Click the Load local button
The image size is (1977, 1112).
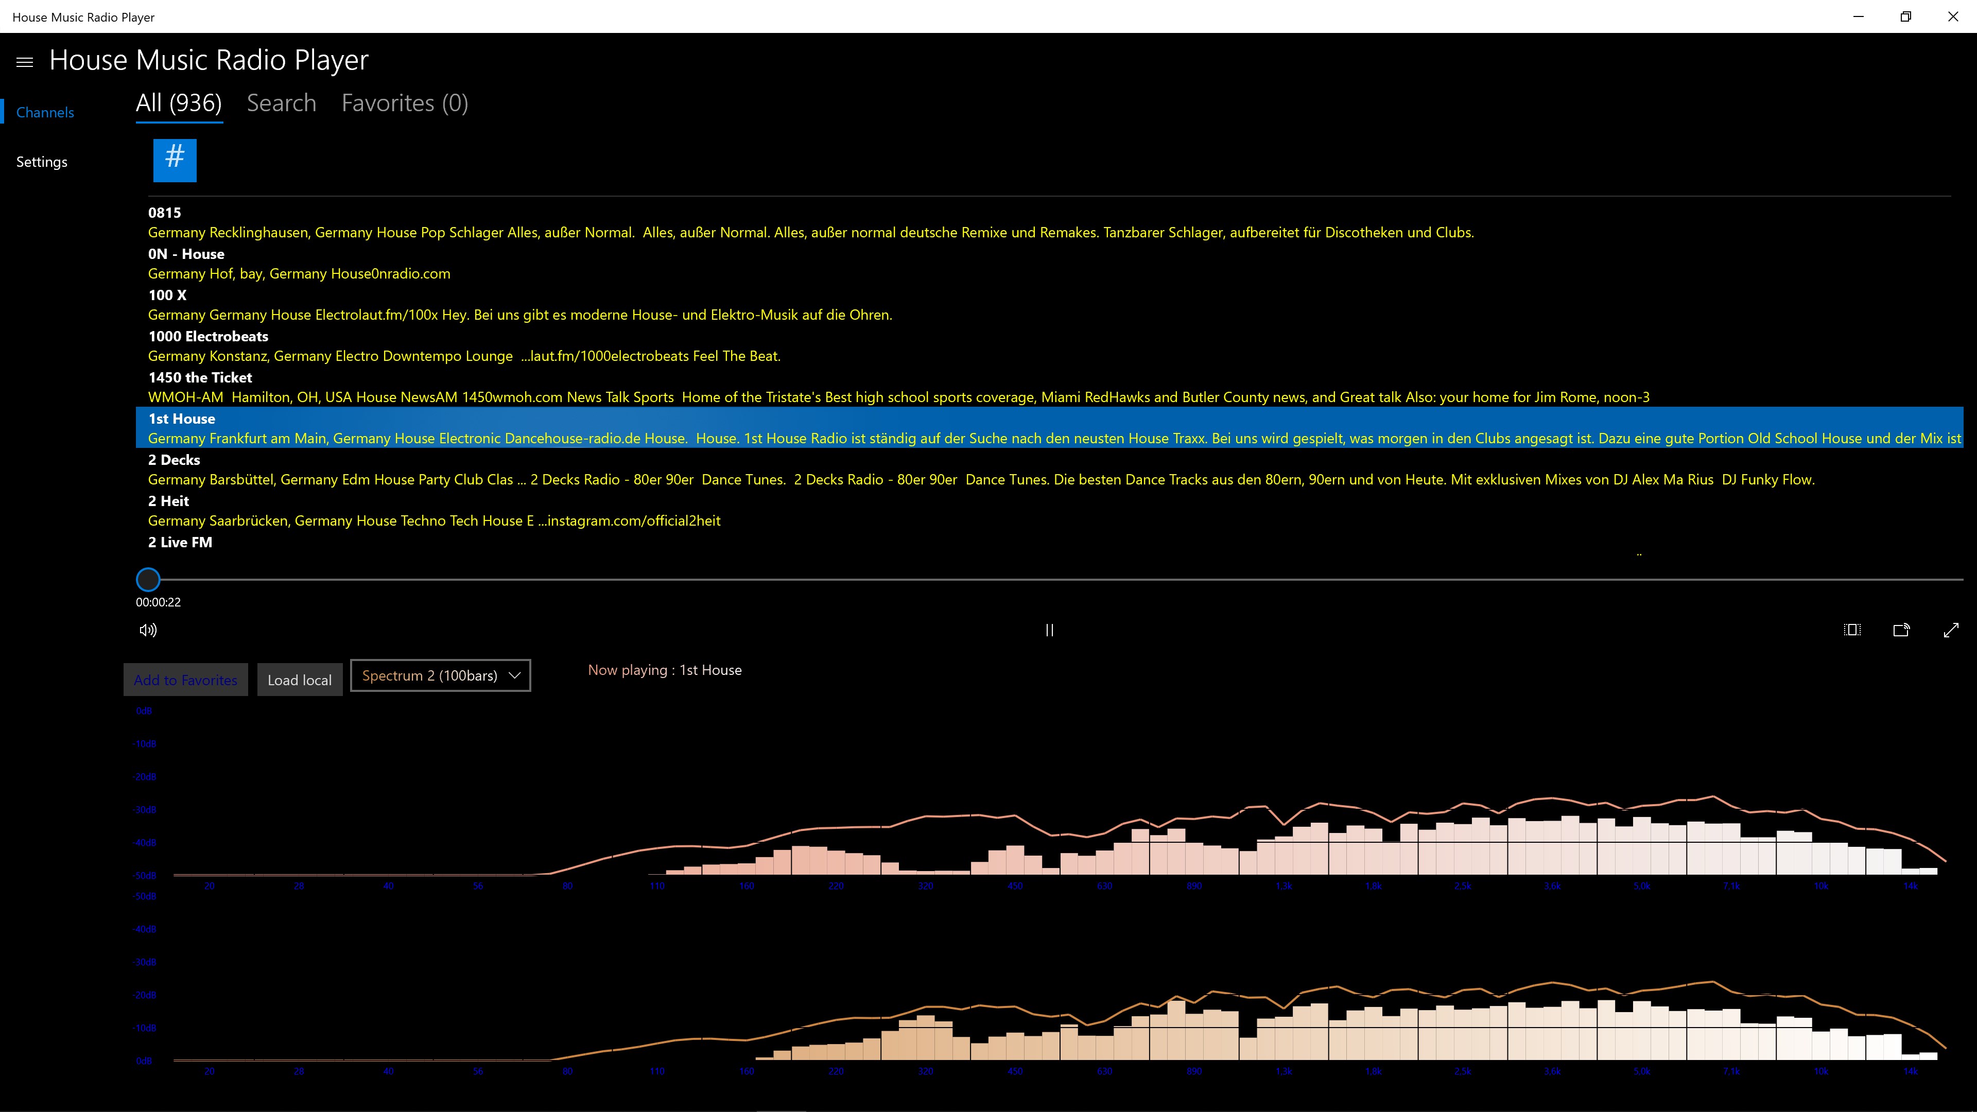pos(299,680)
